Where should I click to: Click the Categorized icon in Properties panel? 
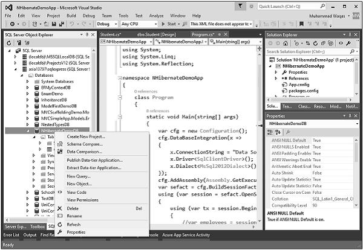pyautogui.click(x=270, y=132)
